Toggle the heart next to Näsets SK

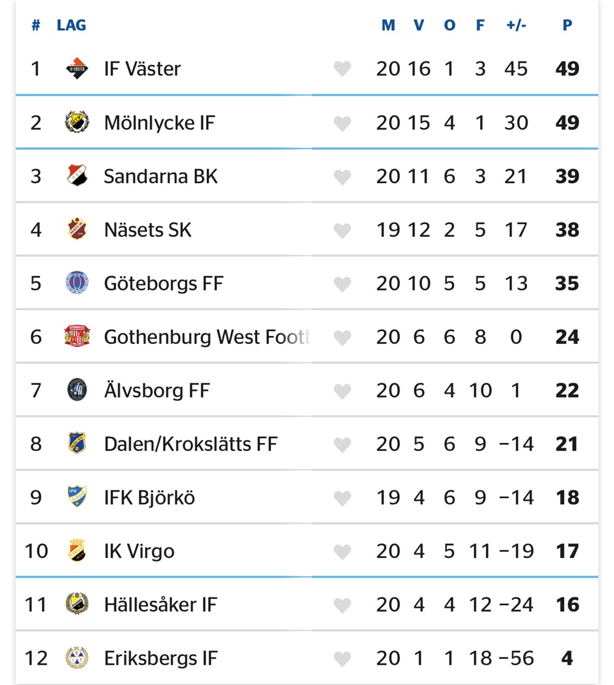point(342,230)
